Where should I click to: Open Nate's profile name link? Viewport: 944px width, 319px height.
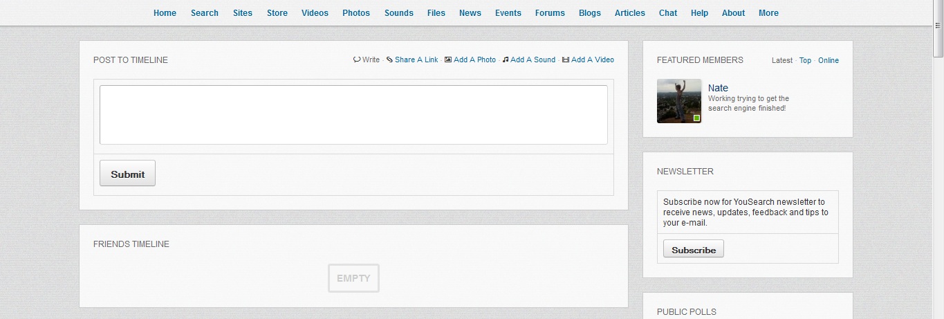pyautogui.click(x=718, y=88)
